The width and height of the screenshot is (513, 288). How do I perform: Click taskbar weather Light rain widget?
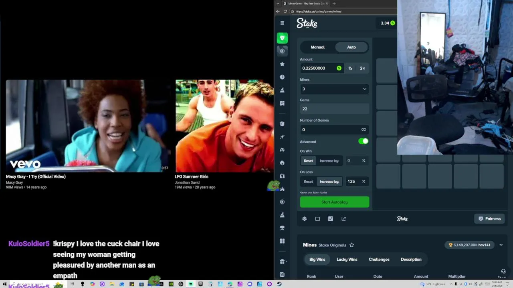pos(432,284)
